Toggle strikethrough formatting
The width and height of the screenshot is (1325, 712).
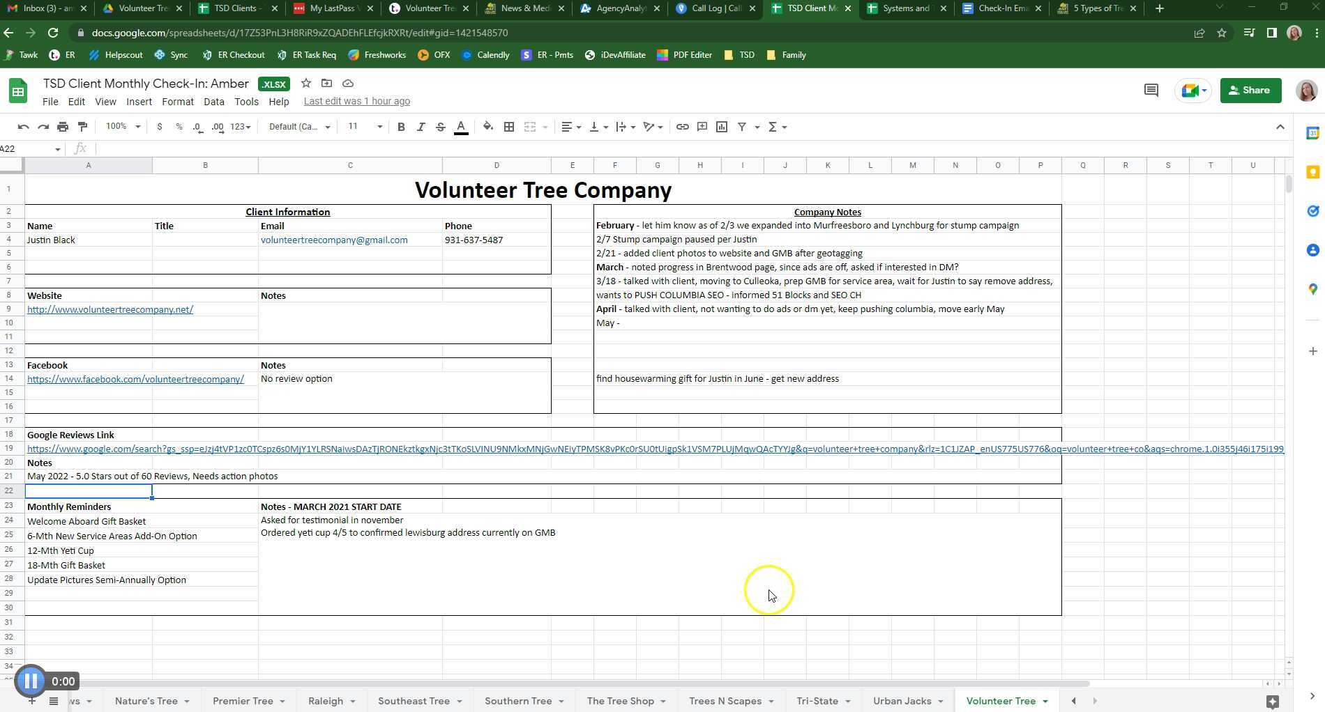pyautogui.click(x=440, y=127)
